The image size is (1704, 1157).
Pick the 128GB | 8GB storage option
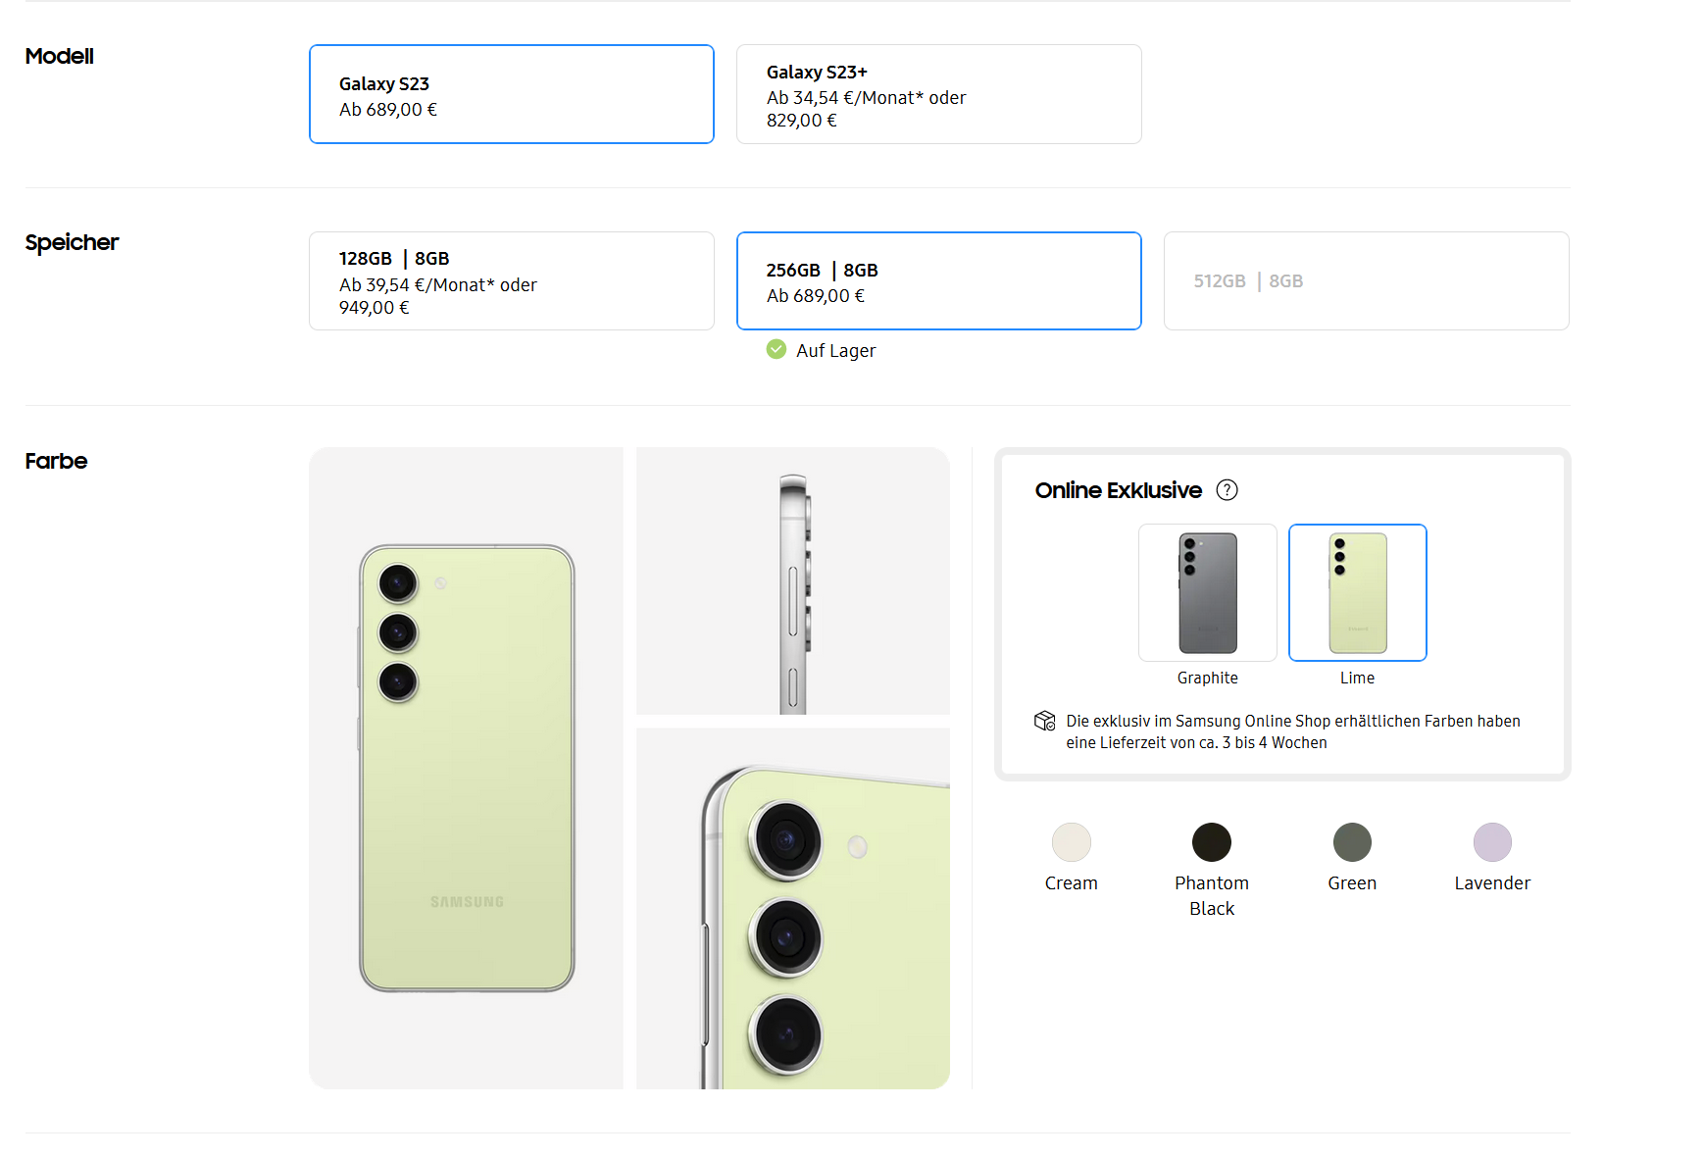512,281
